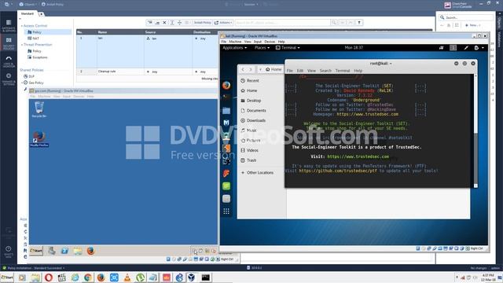Open the Objects menu in SmartConsole header

(x=28, y=5)
